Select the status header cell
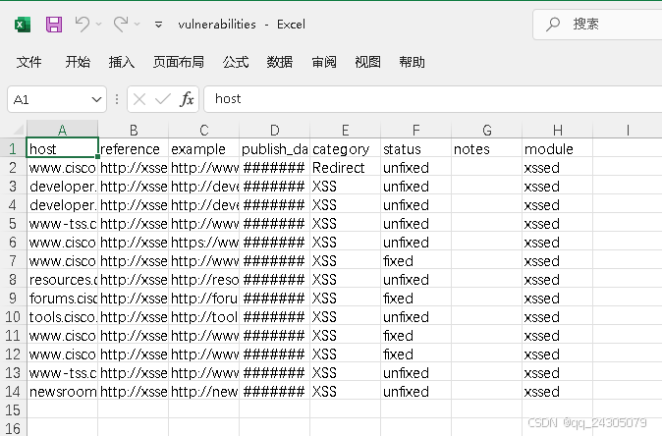Viewport: 662px width, 436px height. 415,148
